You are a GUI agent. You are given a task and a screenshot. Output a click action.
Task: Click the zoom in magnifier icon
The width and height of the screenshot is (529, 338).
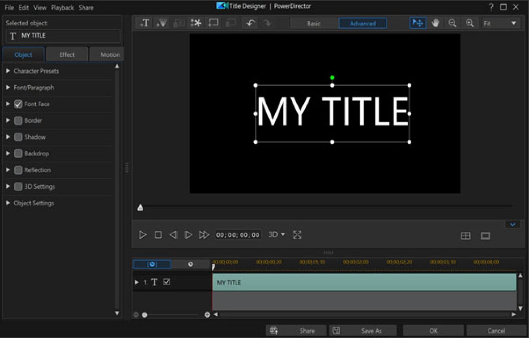(x=469, y=23)
